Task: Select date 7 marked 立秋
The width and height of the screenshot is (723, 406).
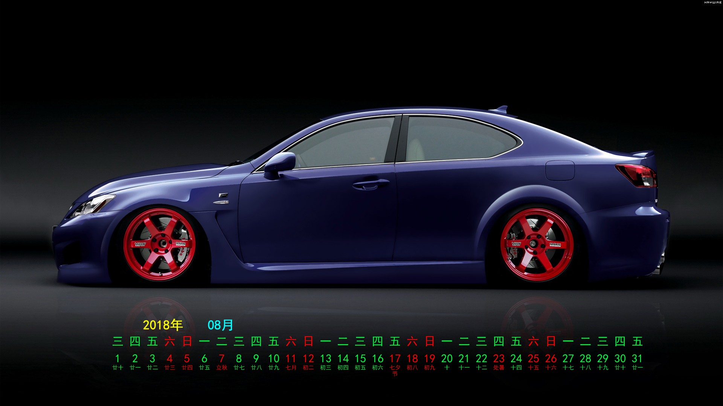Action: coord(221,359)
